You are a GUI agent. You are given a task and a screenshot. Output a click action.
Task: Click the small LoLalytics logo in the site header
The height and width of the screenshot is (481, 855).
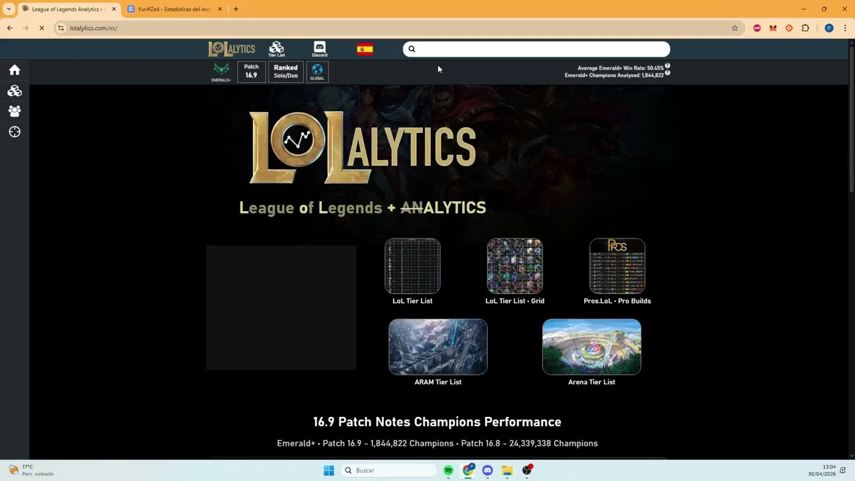pos(232,49)
